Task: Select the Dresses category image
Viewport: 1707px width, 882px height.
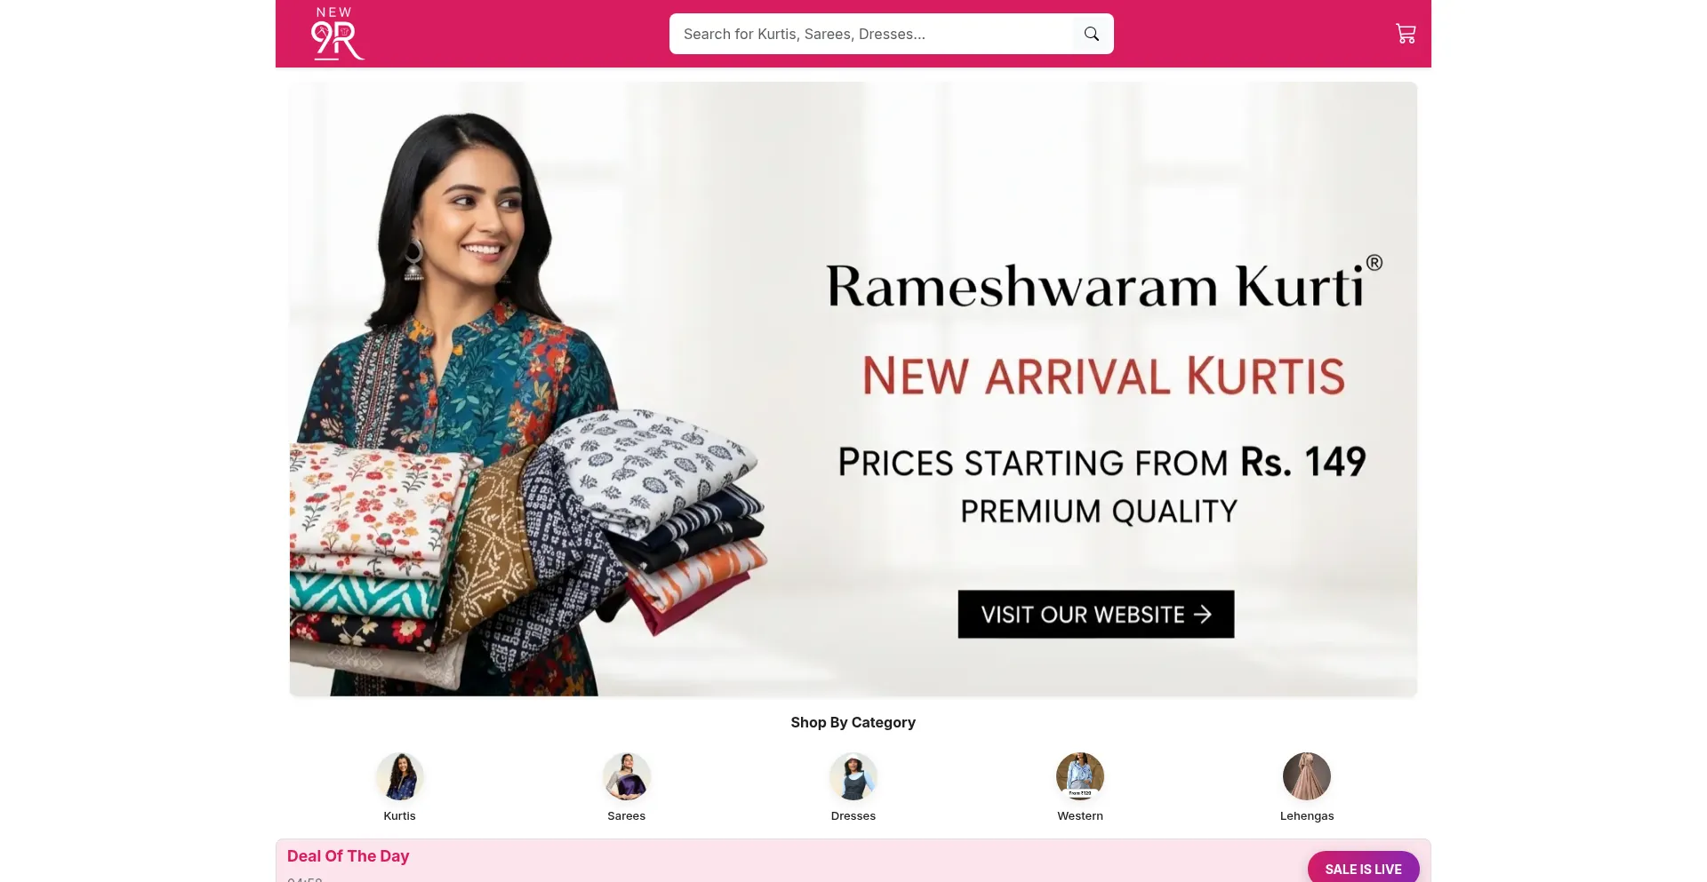Action: click(x=853, y=776)
